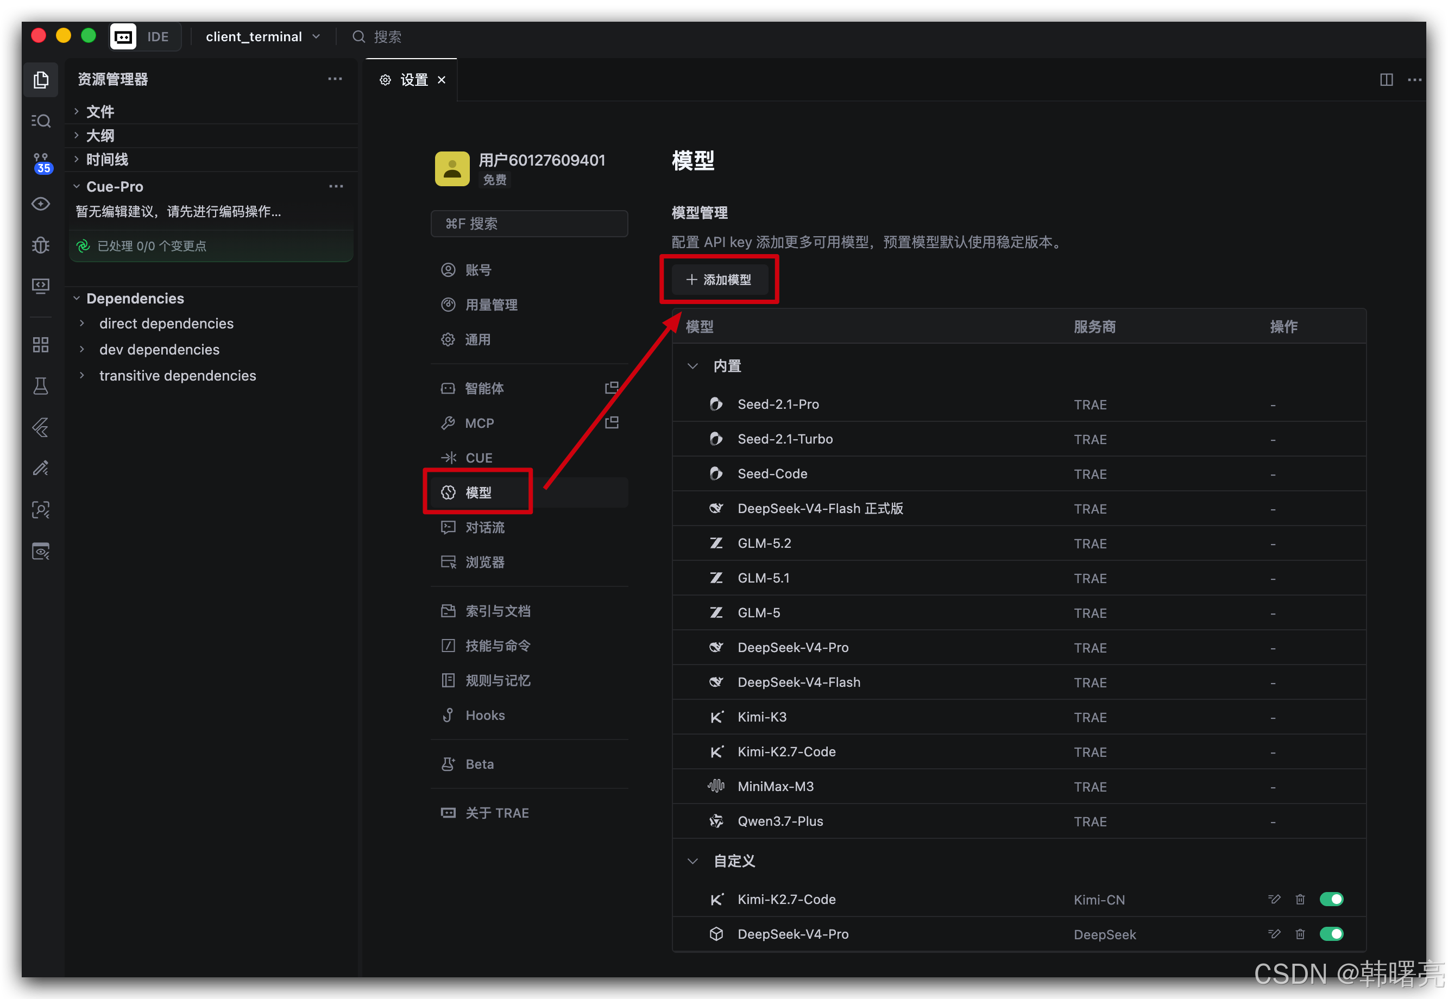The width and height of the screenshot is (1448, 999).
Task: Open the 浏览器 settings page
Action: (529, 561)
